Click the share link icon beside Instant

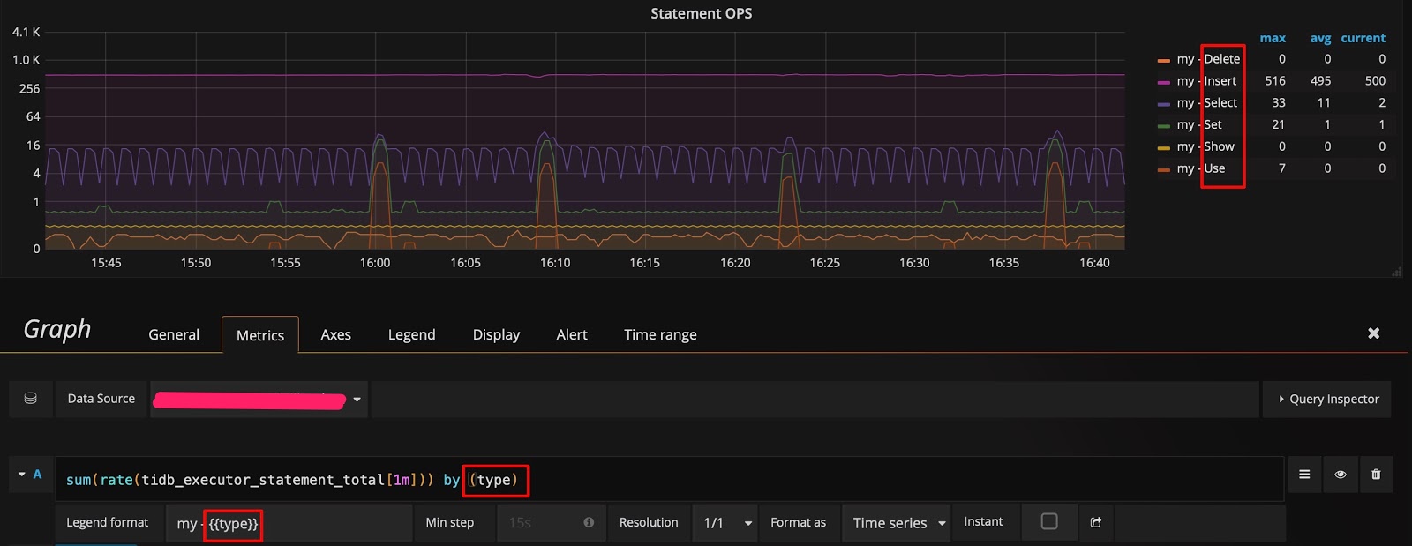1096,522
